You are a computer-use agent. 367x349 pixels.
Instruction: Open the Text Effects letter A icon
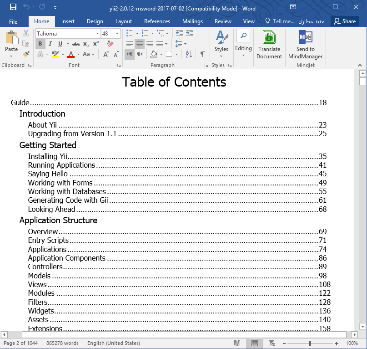click(x=40, y=54)
